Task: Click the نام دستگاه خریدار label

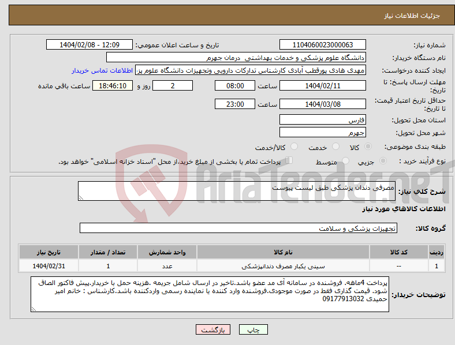Action: pyautogui.click(x=419, y=58)
